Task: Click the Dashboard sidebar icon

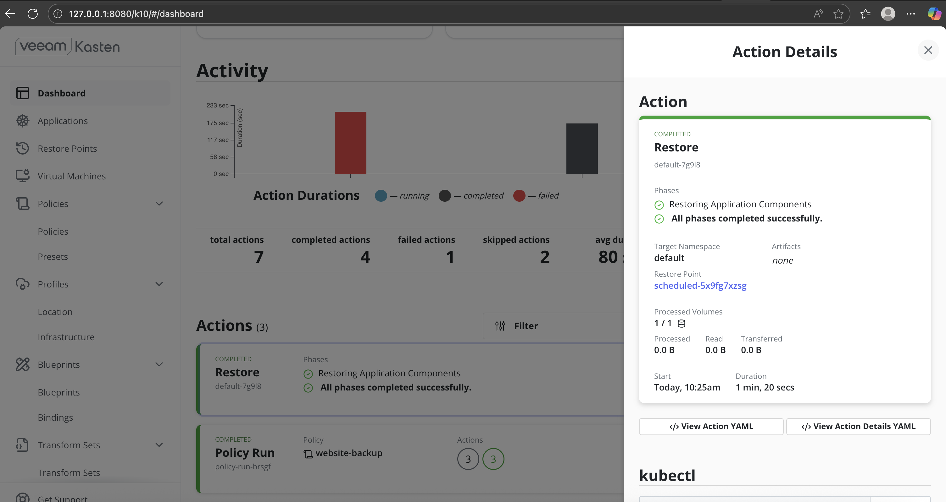Action: [x=22, y=93]
